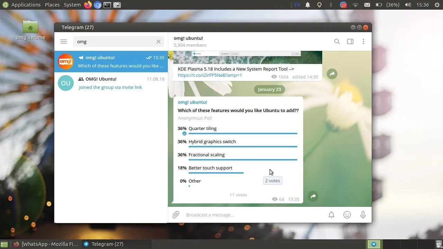Viewport: 443px width, 249px height.
Task: Forward the poll message
Action: [x=313, y=196]
